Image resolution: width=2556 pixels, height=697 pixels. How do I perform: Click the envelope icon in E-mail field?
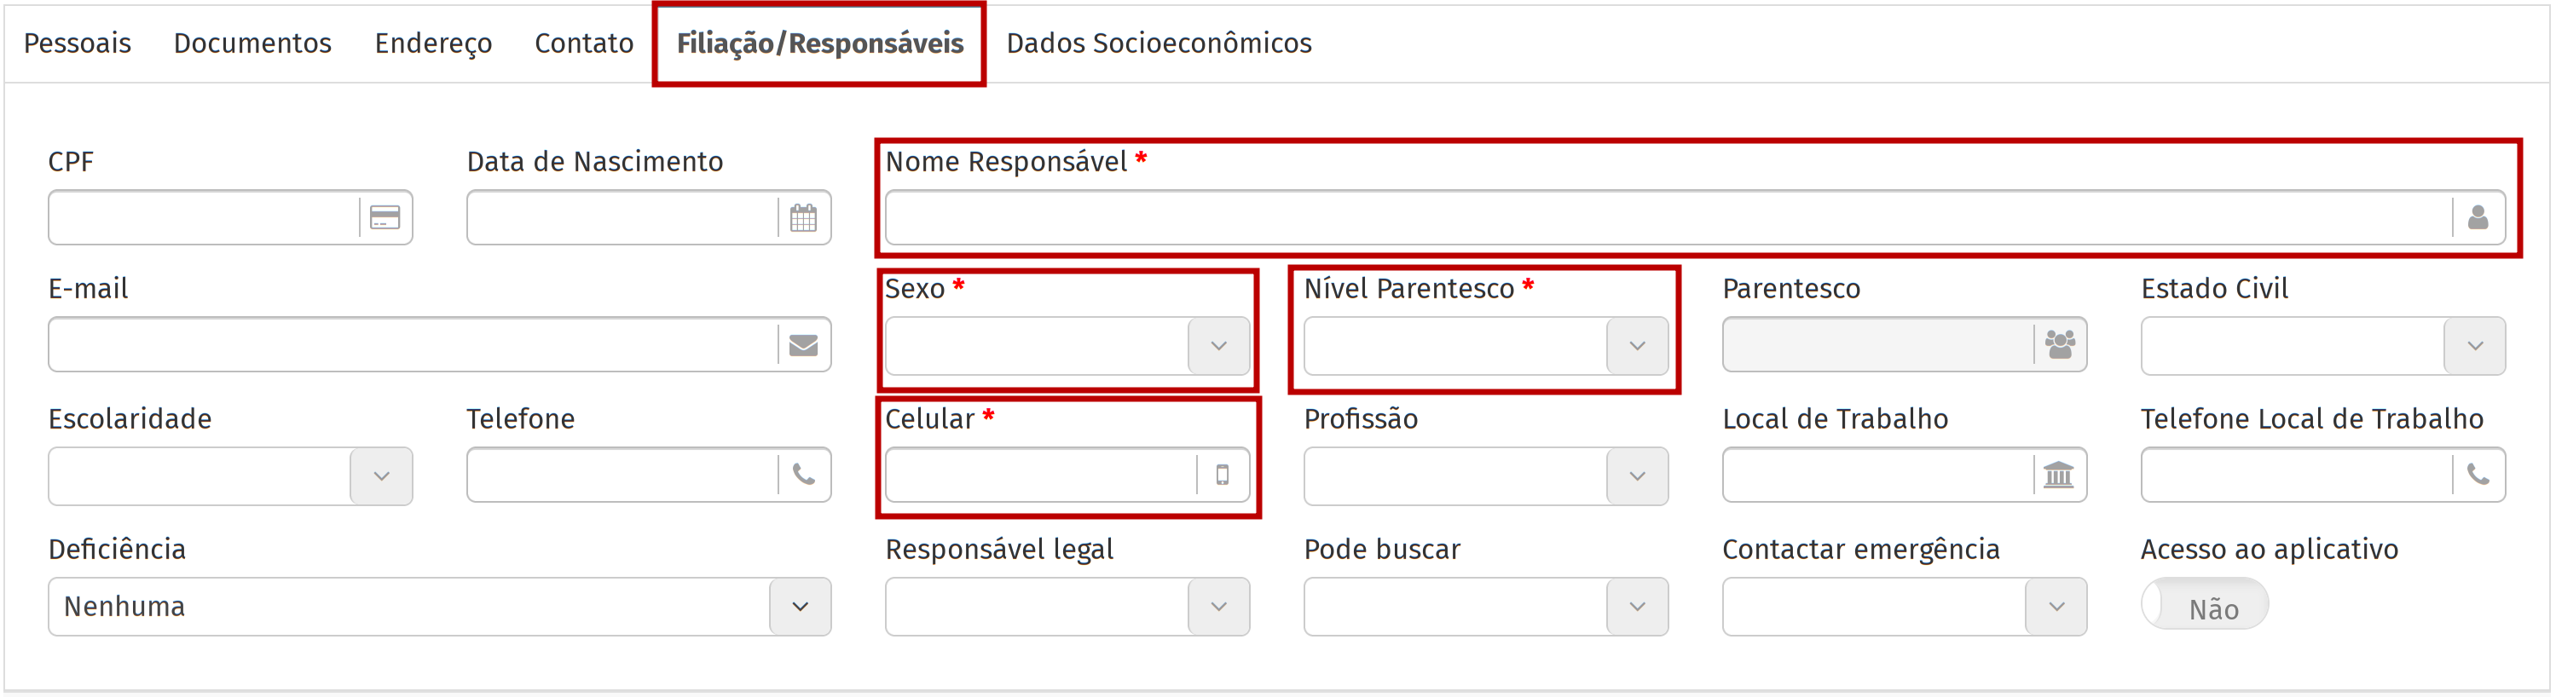click(803, 345)
